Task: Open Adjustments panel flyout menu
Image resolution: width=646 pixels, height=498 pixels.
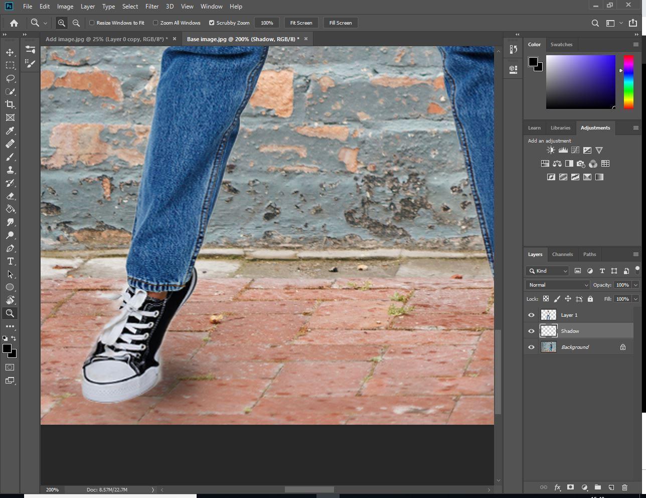Action: coord(635,128)
